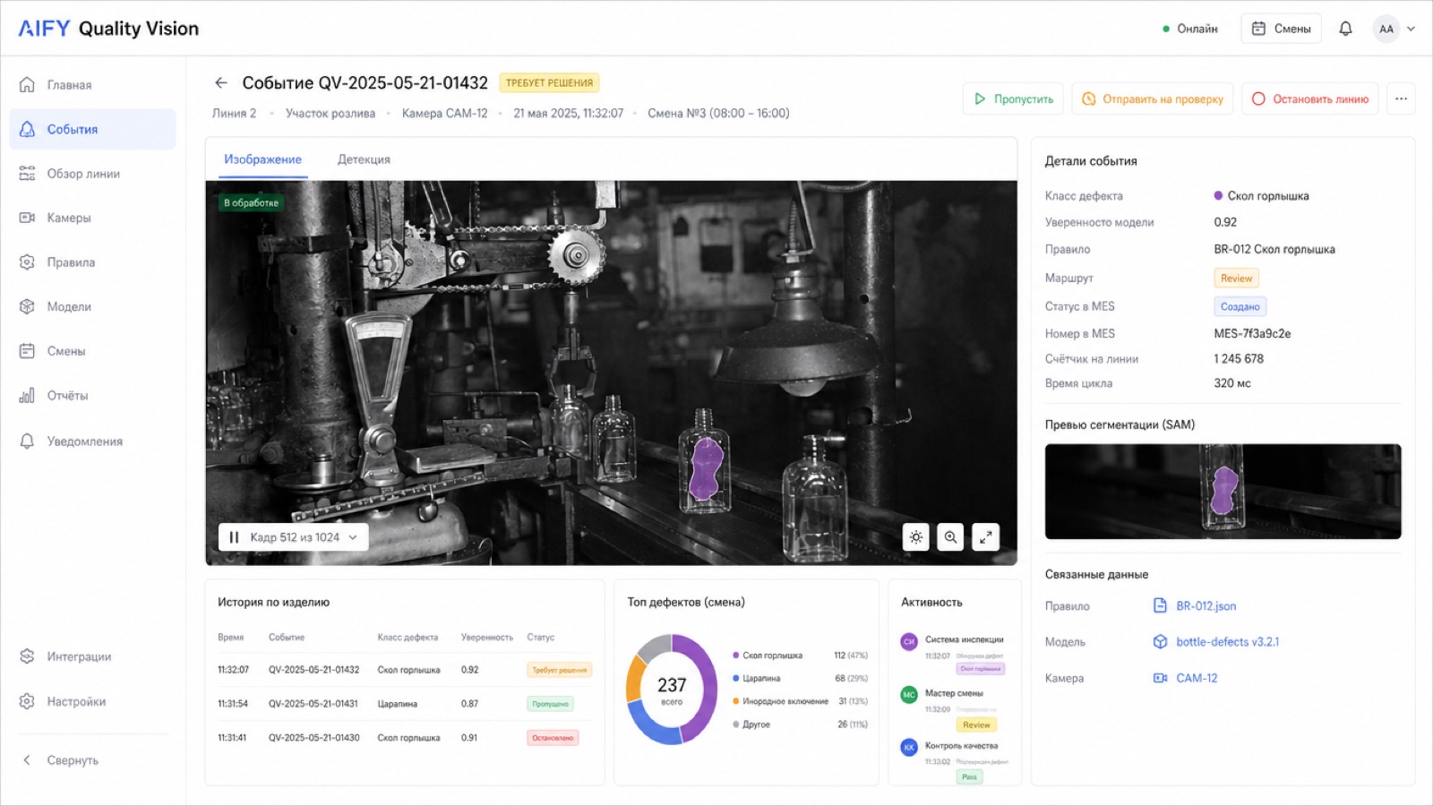
Task: Click Создано MES status badge
Action: 1240,306
